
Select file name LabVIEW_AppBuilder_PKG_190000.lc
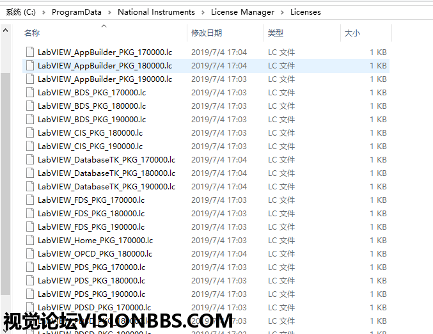(x=105, y=79)
